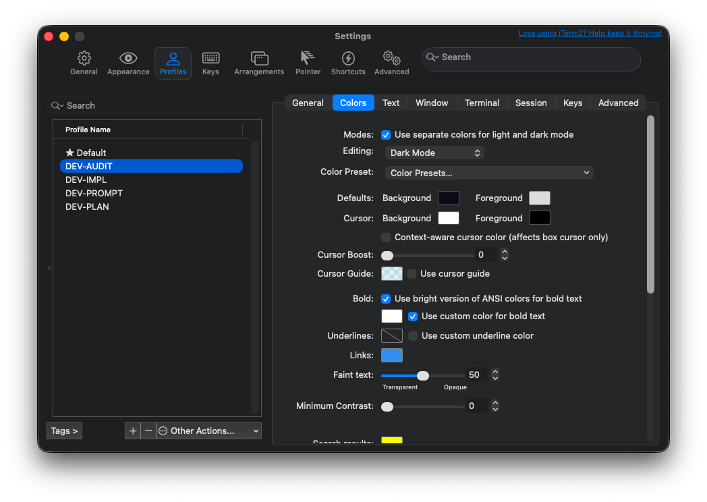Click the Profiles icon in the toolbar
707x502 pixels.
pos(173,62)
